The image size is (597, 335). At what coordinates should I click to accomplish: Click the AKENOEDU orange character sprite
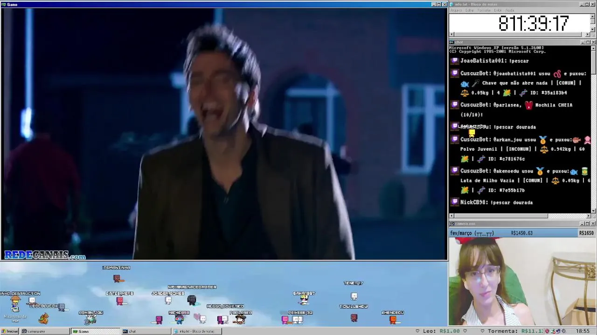coord(393,319)
